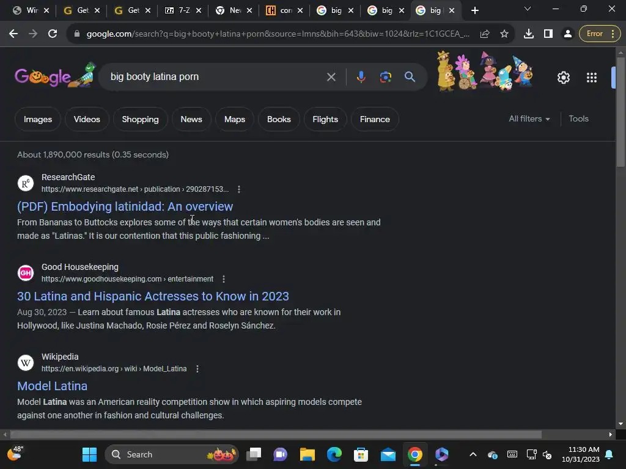The height and width of the screenshot is (469, 626).
Task: Open the Chrome downloads icon
Action: click(529, 34)
